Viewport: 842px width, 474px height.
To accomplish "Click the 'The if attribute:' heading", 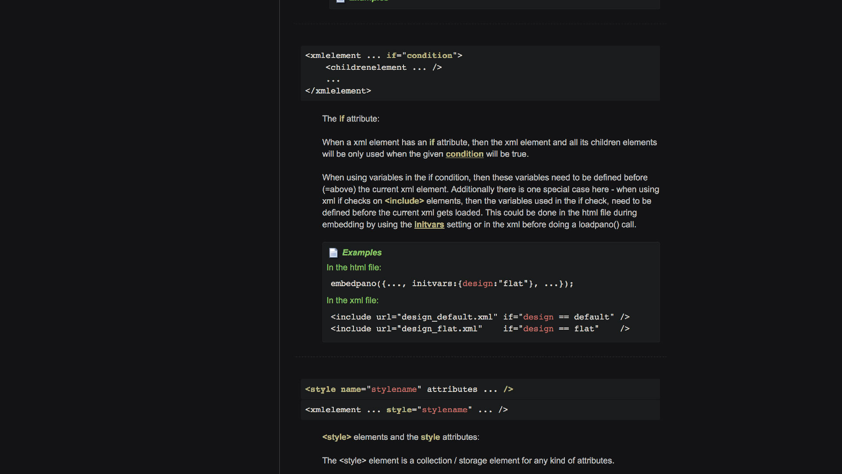I will click(x=351, y=119).
